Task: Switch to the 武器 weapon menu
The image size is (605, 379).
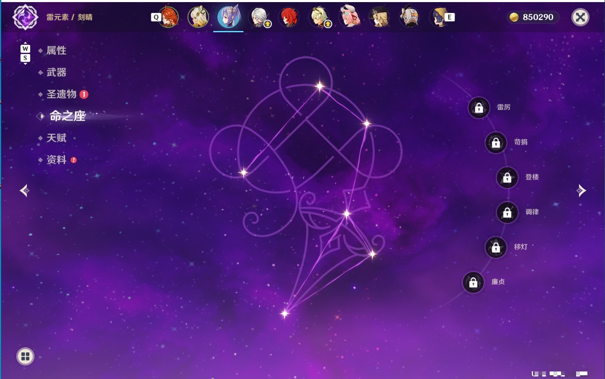Action: point(56,72)
